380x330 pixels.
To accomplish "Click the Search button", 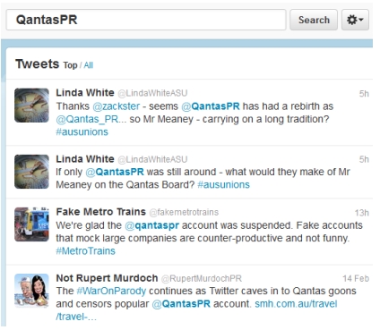I will (x=314, y=20).
